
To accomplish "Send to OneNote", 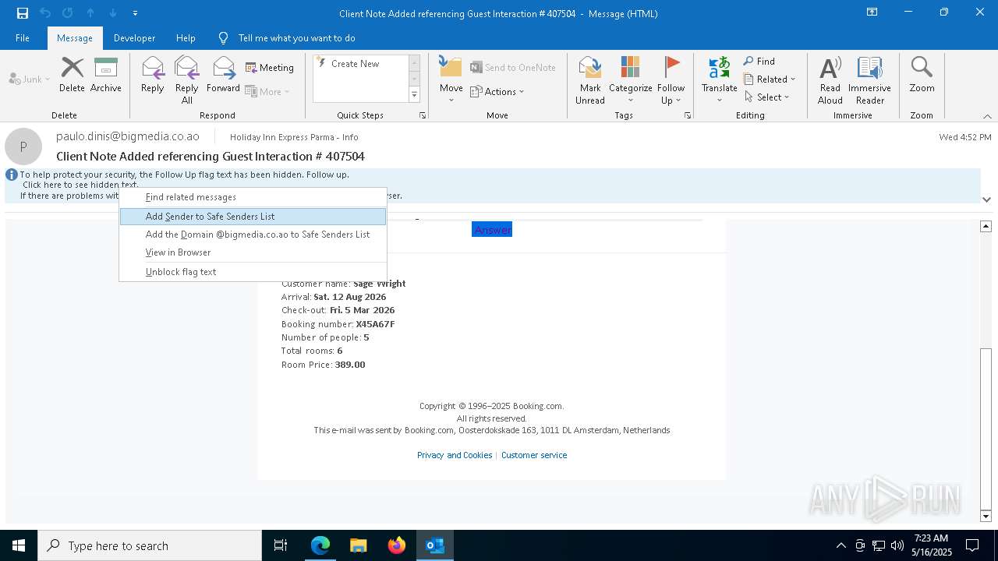I will tap(513, 68).
